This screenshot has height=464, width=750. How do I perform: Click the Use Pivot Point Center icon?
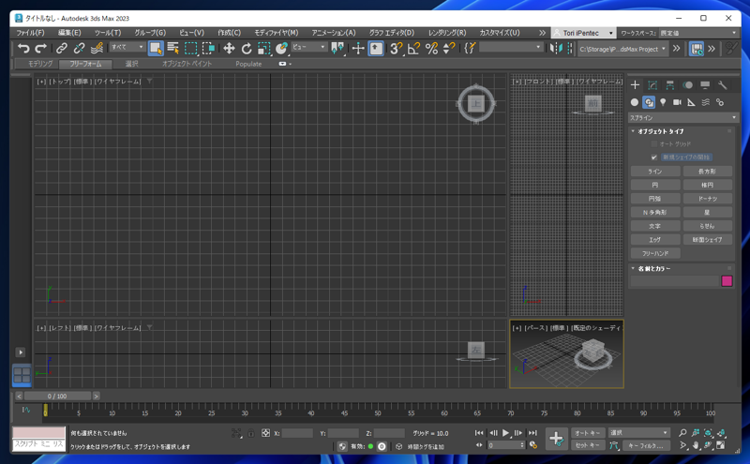(337, 49)
